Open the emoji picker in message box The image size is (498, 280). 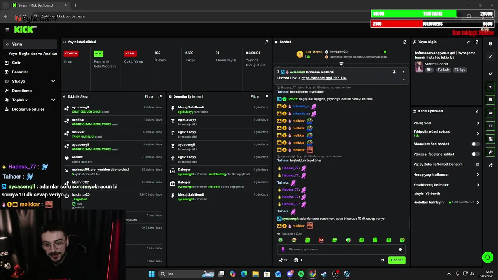[400, 249]
